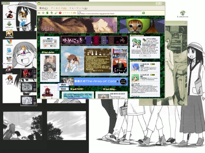Screen dimensions: 205x153
Task: Click 'the boys season' link in newsletter
Action: click(x=152, y=78)
